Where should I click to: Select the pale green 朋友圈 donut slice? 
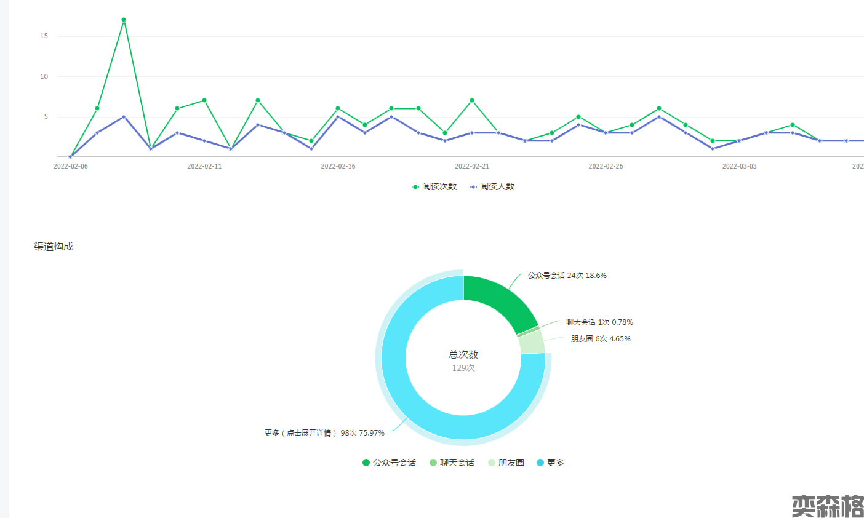[x=532, y=343]
